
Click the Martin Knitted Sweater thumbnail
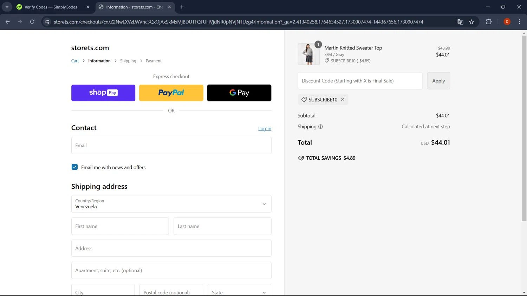[x=309, y=54]
